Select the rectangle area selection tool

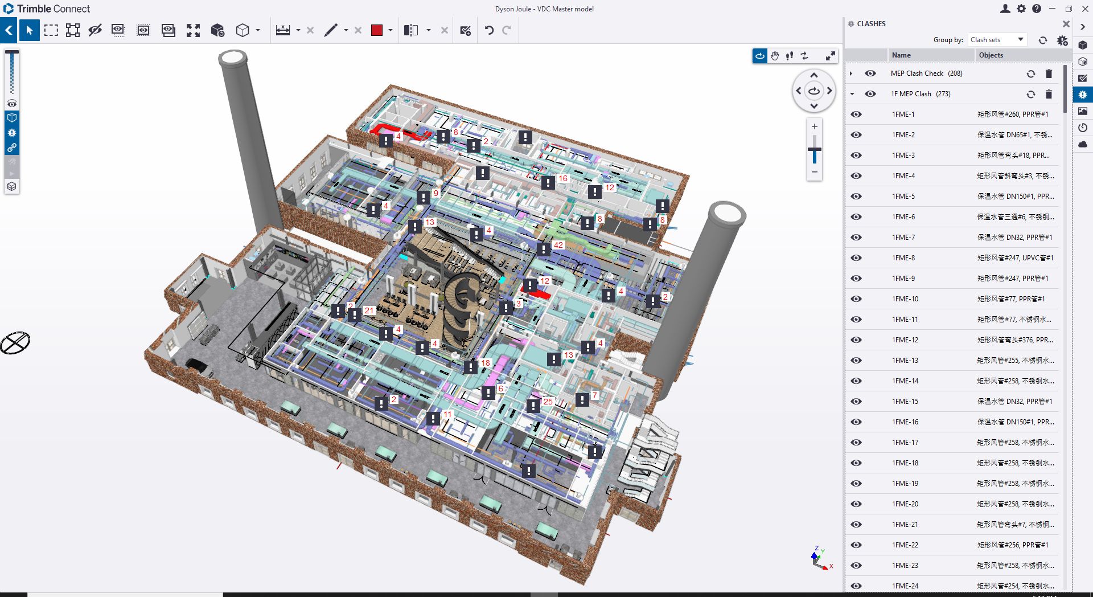point(51,30)
